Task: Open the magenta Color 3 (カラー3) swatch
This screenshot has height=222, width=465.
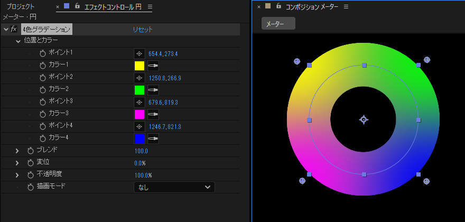Action: tap(139, 114)
